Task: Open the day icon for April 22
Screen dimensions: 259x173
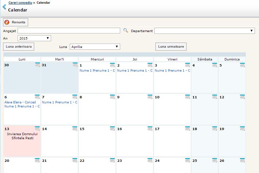Action: coord(112,160)
